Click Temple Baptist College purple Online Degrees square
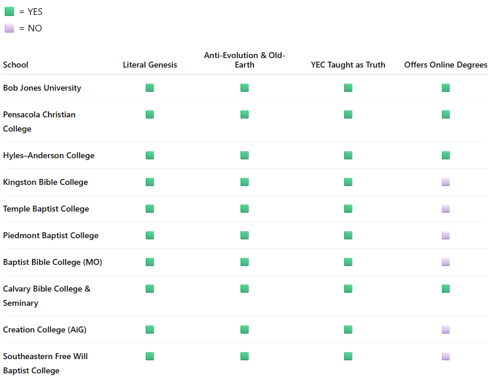The width and height of the screenshot is (494, 384). pos(445,209)
